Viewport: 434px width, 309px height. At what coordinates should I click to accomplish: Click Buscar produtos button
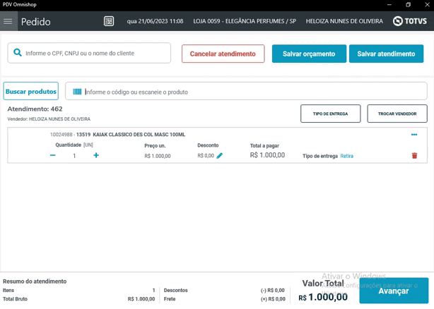click(x=30, y=91)
